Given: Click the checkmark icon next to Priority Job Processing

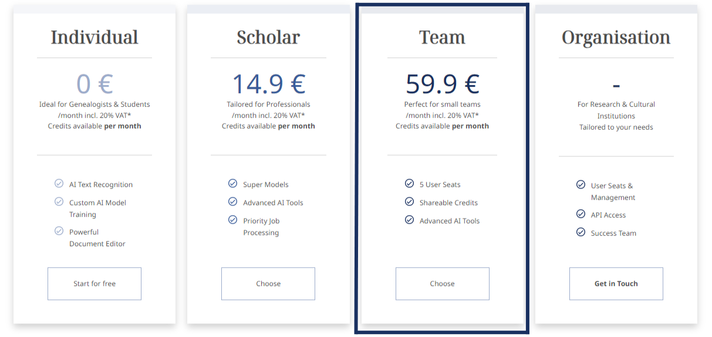Looking at the screenshot, I should 233,220.
